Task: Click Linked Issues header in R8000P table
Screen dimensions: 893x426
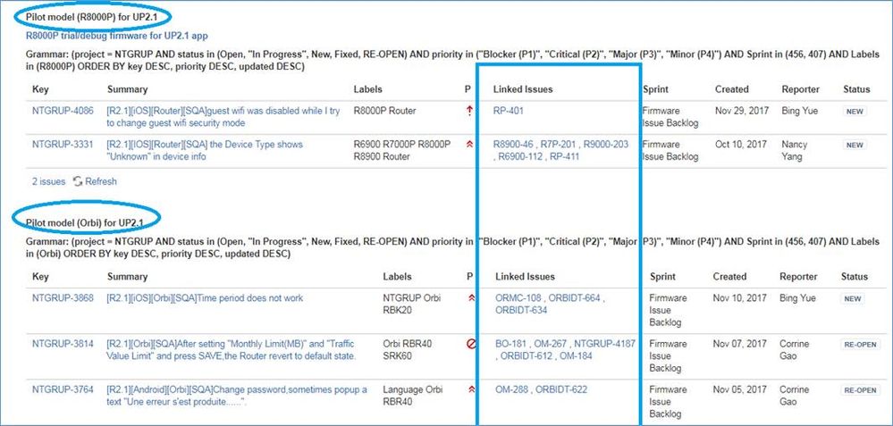Action: point(523,89)
